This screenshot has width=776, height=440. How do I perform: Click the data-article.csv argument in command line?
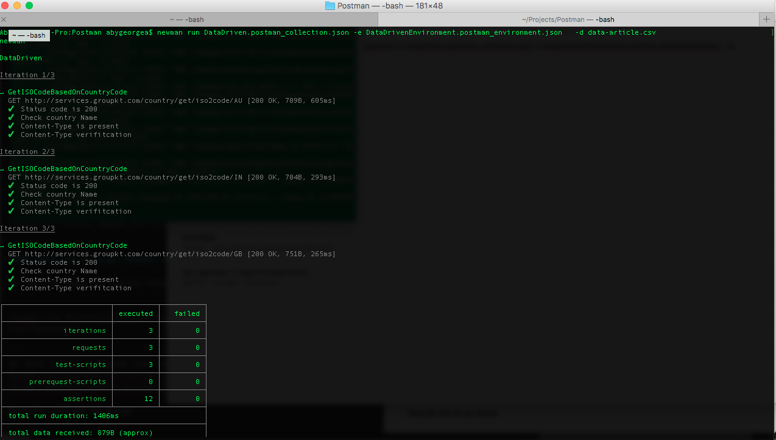point(621,32)
